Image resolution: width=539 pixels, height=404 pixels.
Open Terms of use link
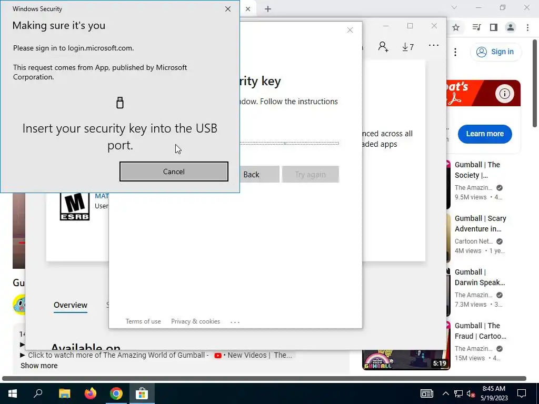click(x=143, y=321)
